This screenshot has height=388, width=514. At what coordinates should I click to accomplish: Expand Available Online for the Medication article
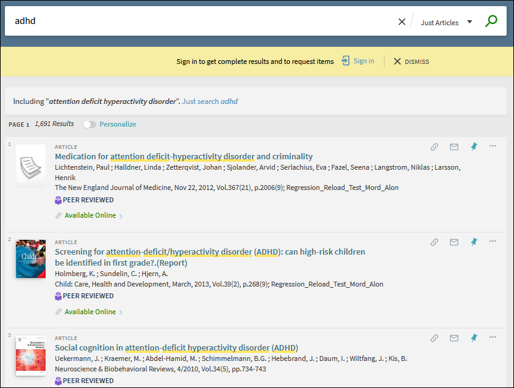(90, 216)
